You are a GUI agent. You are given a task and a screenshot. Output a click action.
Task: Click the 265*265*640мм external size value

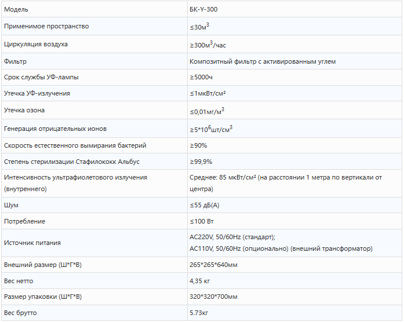click(x=213, y=265)
